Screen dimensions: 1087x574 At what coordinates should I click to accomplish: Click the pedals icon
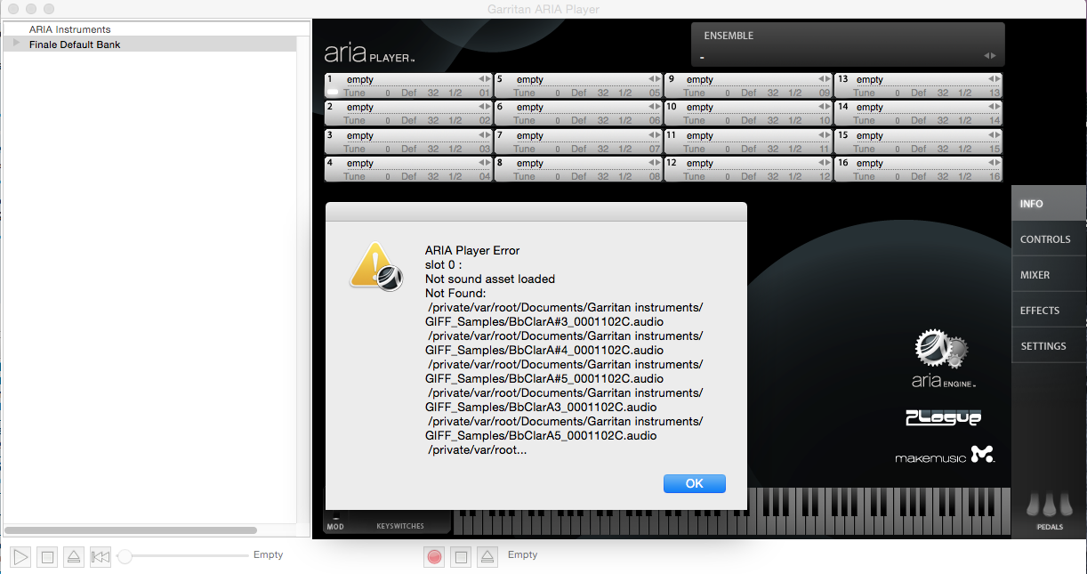(x=1049, y=507)
